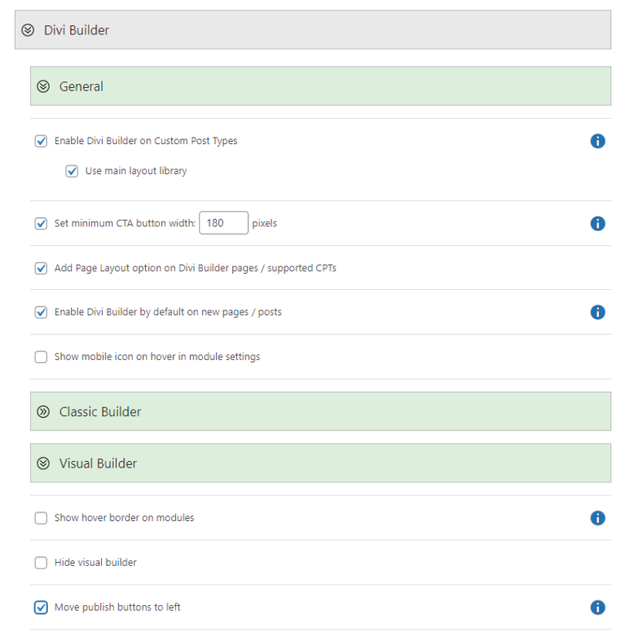Image resolution: width=626 pixels, height=636 pixels.
Task: Expand the Classic Builder section header
Action: (320, 412)
